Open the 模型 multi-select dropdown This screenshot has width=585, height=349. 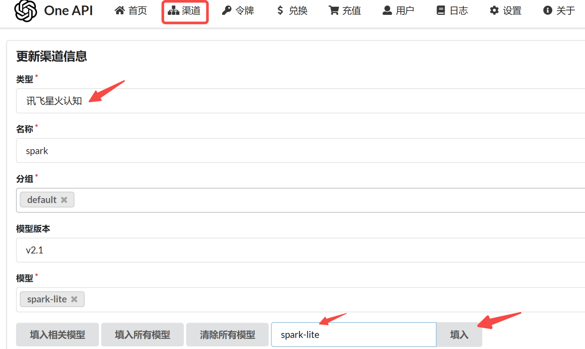click(x=300, y=300)
